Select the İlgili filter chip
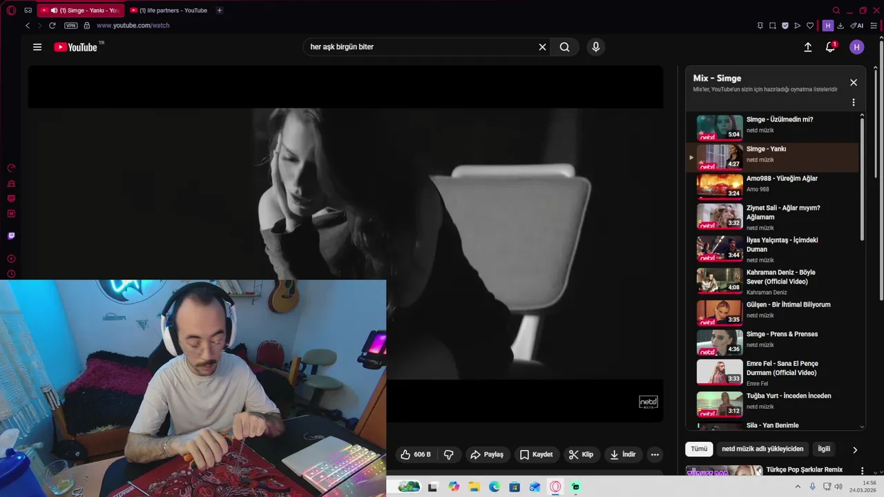The image size is (884, 497). (x=824, y=449)
